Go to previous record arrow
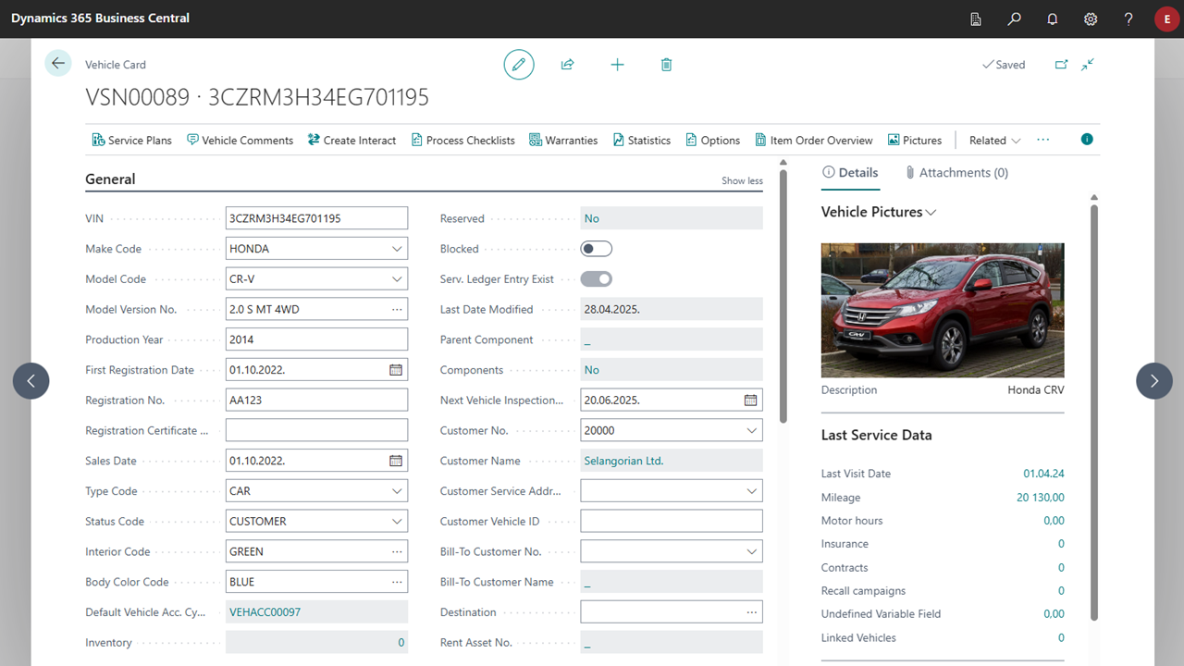Image resolution: width=1184 pixels, height=666 pixels. click(31, 380)
